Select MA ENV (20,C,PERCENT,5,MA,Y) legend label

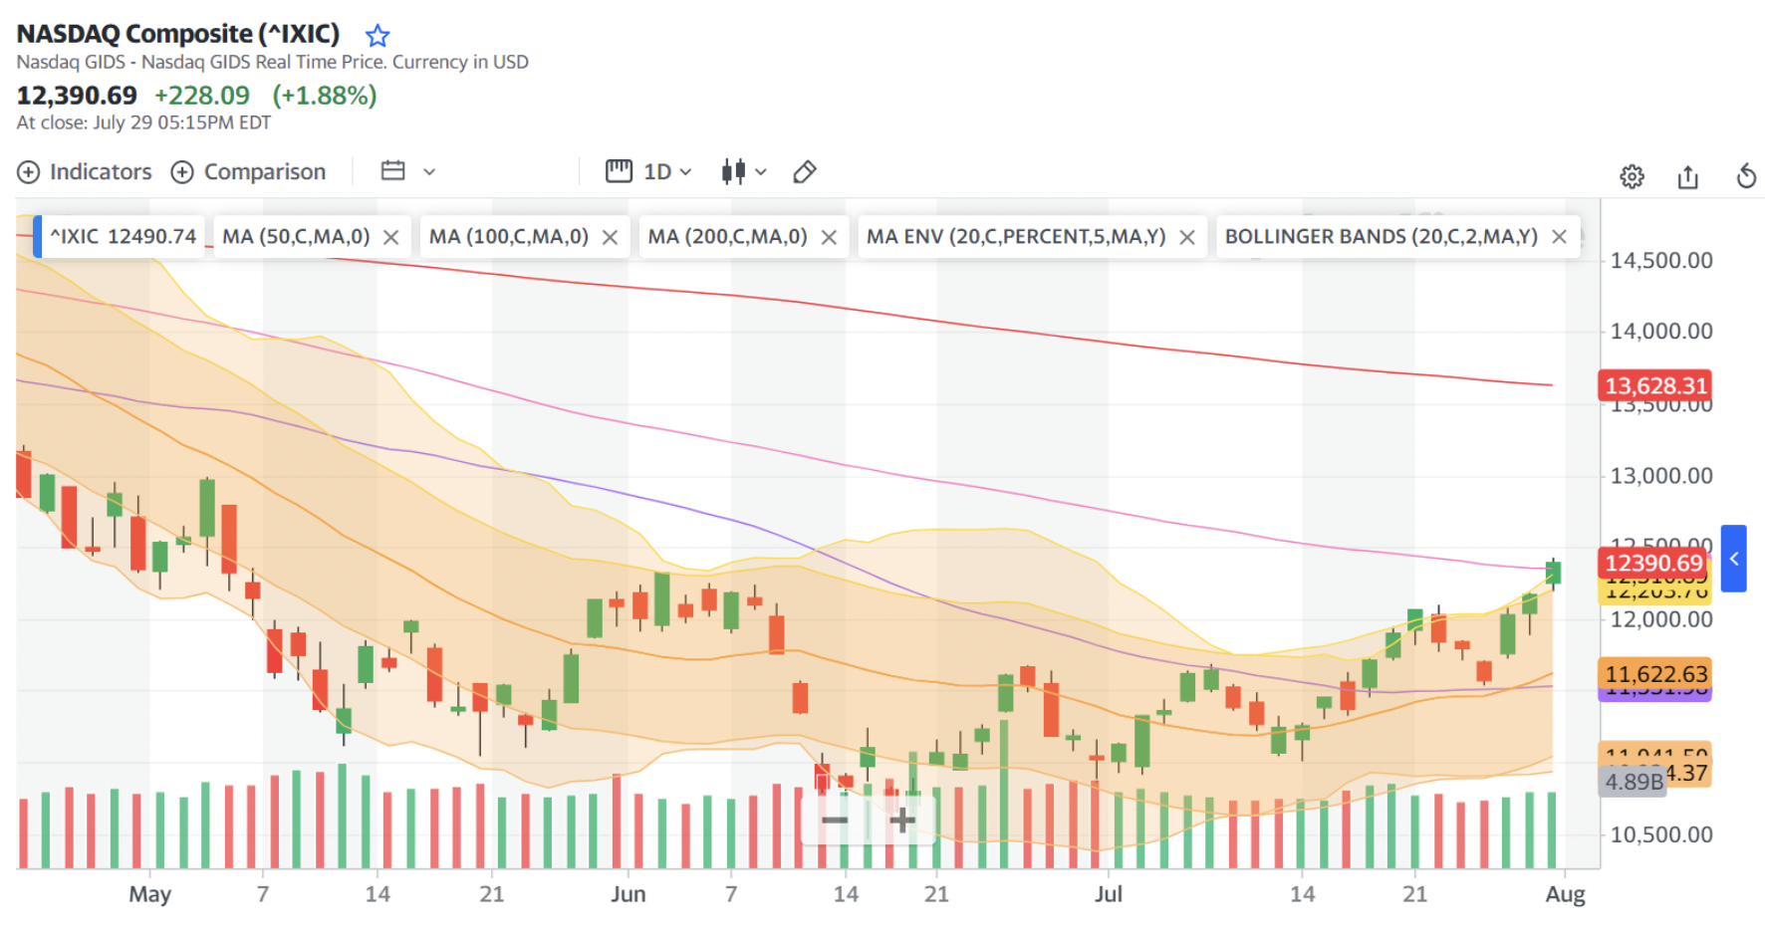(1016, 237)
